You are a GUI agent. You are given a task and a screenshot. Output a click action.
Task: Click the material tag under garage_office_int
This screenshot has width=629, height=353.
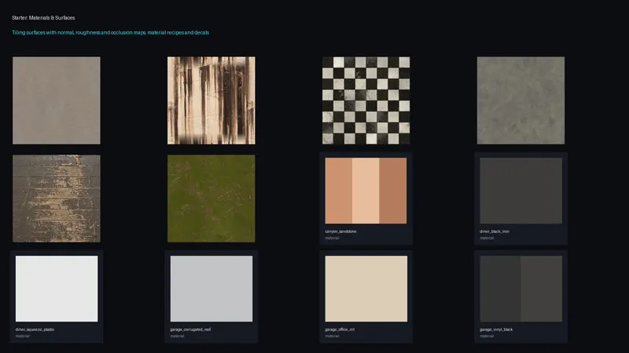(x=332, y=336)
